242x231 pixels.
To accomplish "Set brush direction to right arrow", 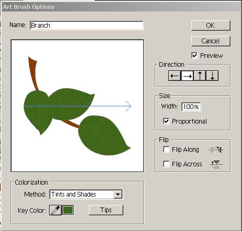I will [x=187, y=76].
